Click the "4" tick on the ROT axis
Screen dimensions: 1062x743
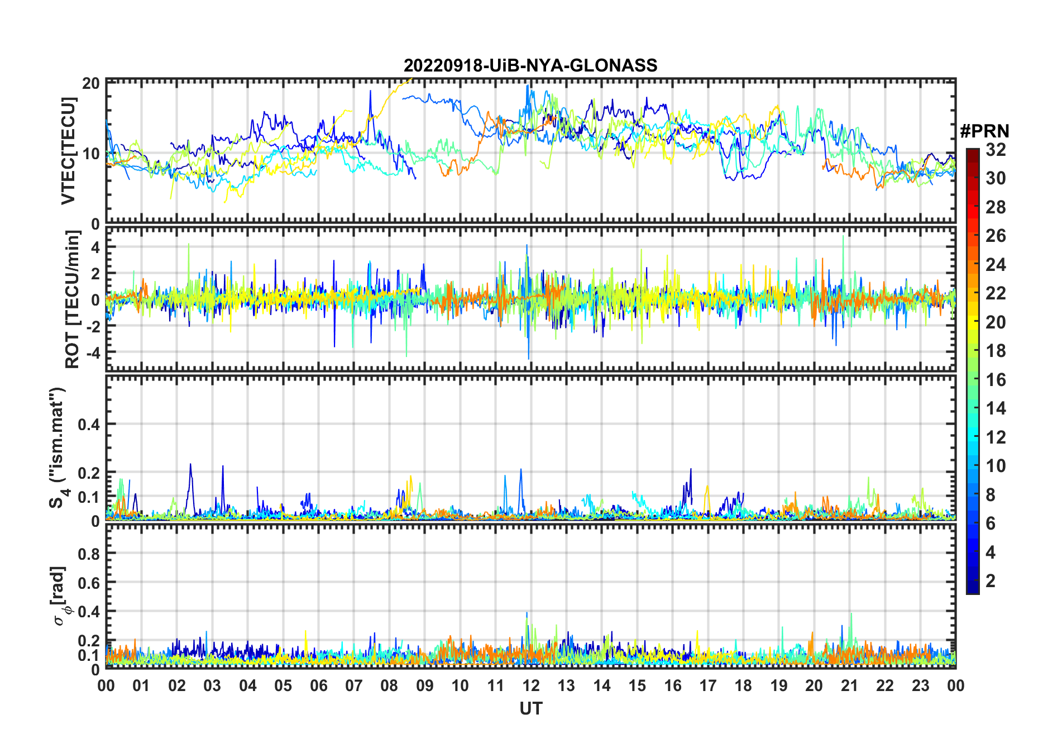coord(95,247)
